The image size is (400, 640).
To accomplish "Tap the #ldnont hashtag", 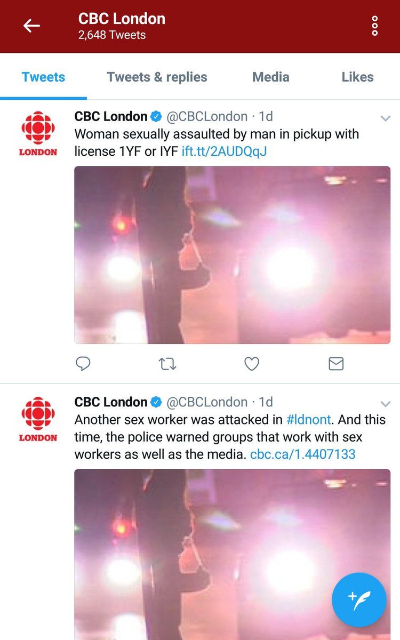I will tap(308, 420).
